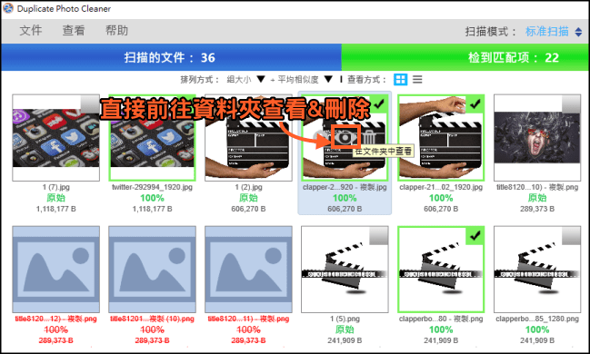The height and width of the screenshot is (354, 590).
Task: Click the 扫描模式 label
Action: (x=491, y=32)
